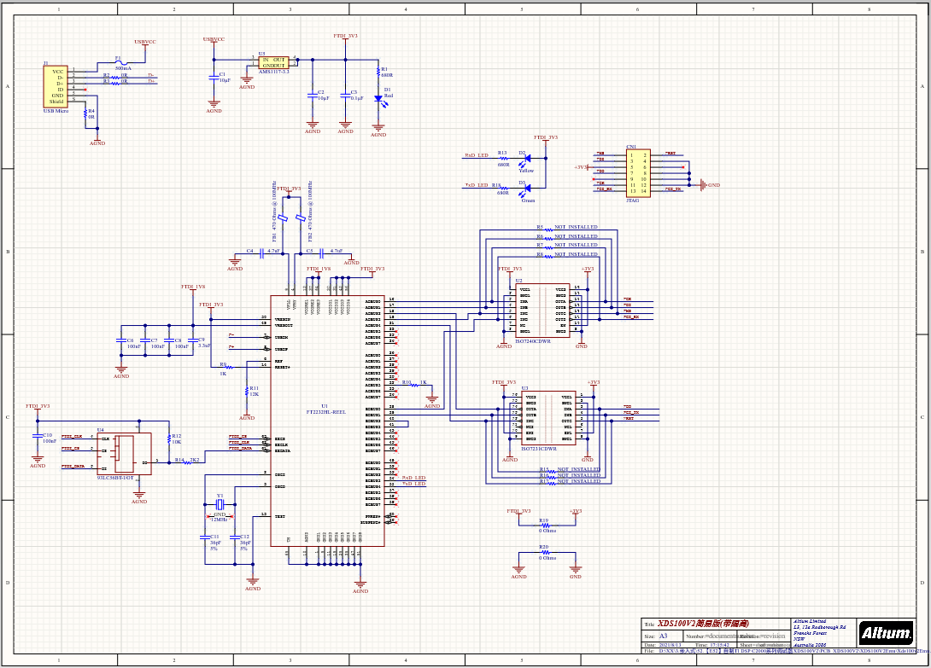The width and height of the screenshot is (931, 668).
Task: Click the A3 sheet size field
Action: click(663, 636)
